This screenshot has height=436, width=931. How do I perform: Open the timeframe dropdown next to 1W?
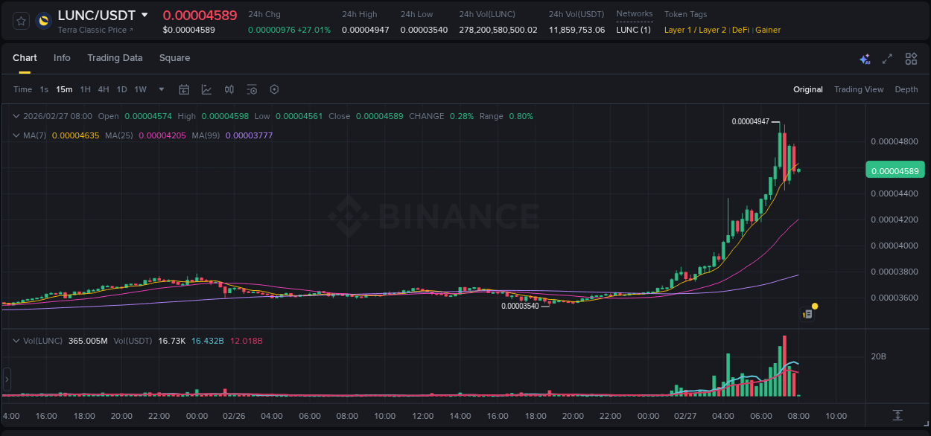click(160, 89)
